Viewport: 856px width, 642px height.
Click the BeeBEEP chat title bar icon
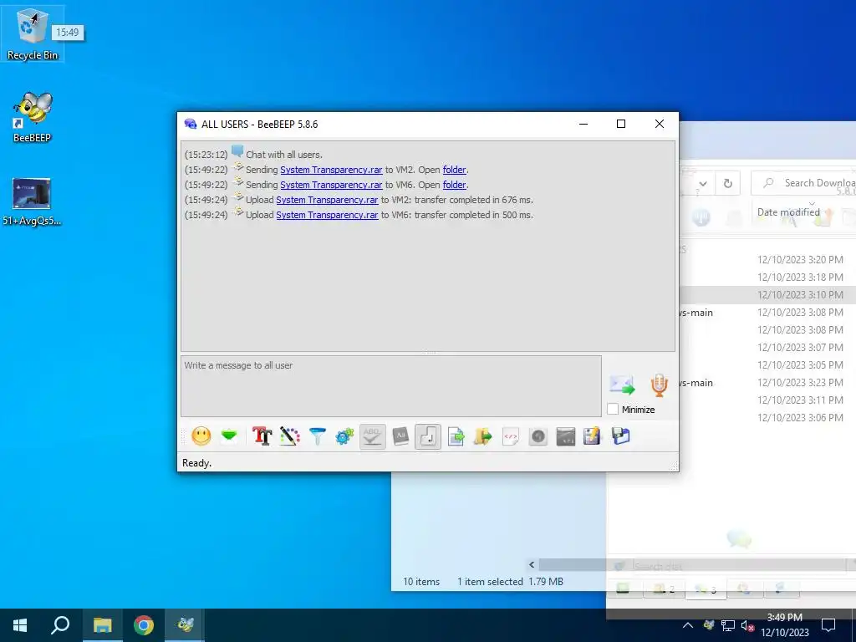191,124
